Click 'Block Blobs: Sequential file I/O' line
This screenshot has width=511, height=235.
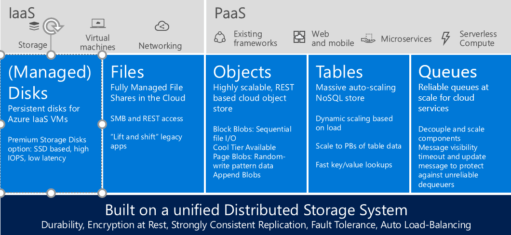click(x=252, y=134)
